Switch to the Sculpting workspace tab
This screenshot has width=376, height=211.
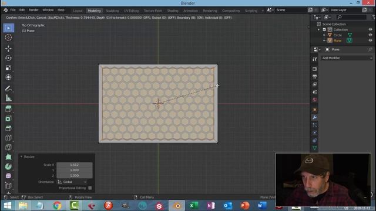112,11
